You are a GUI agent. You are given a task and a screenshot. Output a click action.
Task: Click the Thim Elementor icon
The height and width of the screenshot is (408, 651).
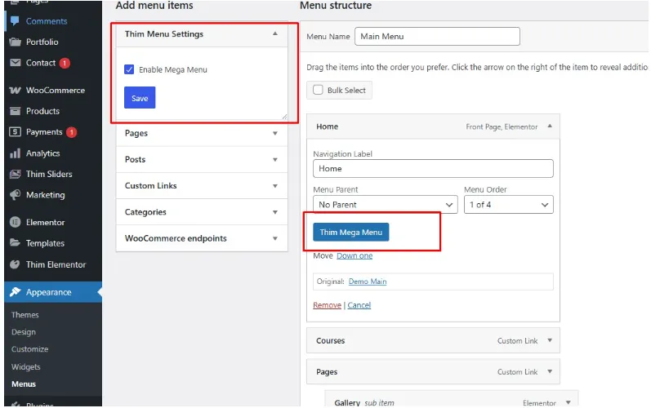click(x=15, y=264)
